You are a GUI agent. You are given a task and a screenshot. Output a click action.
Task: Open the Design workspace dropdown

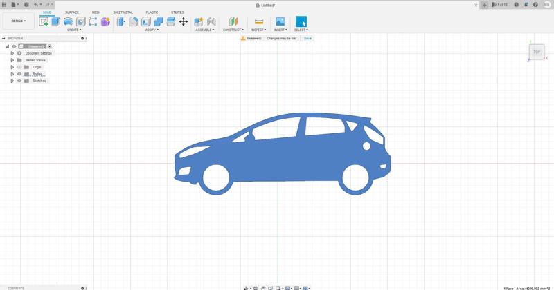(x=19, y=21)
